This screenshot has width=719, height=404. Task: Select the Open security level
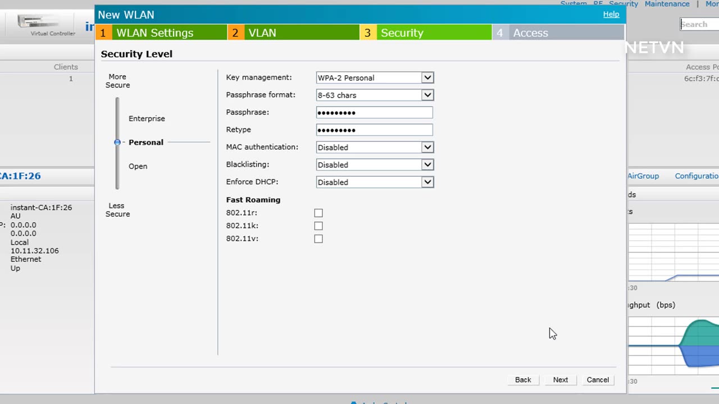point(138,167)
